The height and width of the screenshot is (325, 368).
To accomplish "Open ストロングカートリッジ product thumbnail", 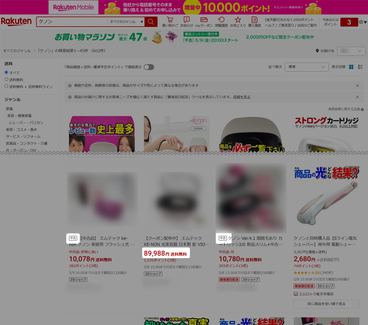I will pyautogui.click(x=326, y=134).
